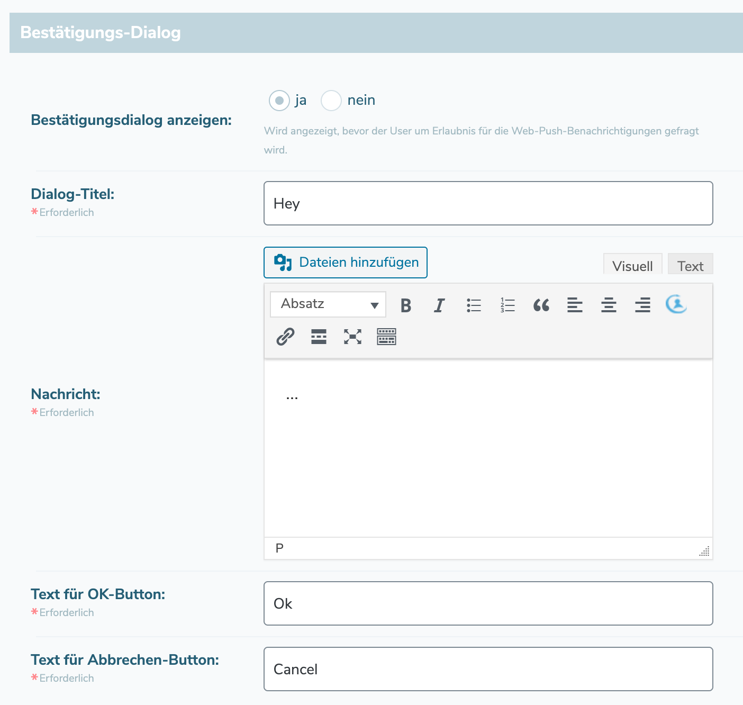Click the blue user profile icon in toolbar
Viewport: 743px width, 705px height.
point(676,304)
